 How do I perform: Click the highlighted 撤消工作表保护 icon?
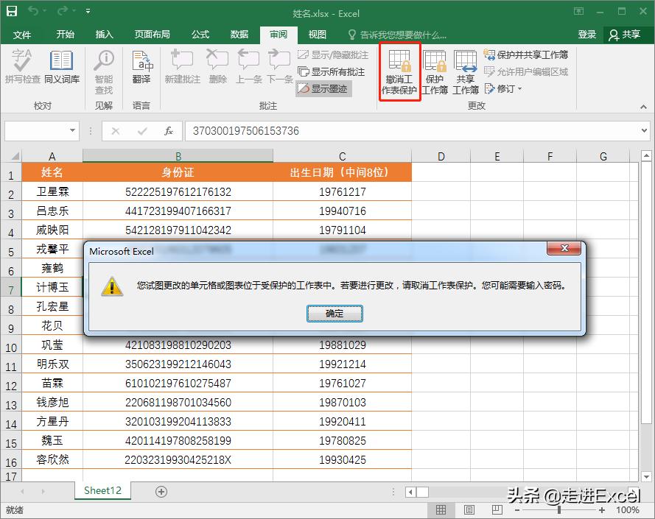pyautogui.click(x=399, y=70)
